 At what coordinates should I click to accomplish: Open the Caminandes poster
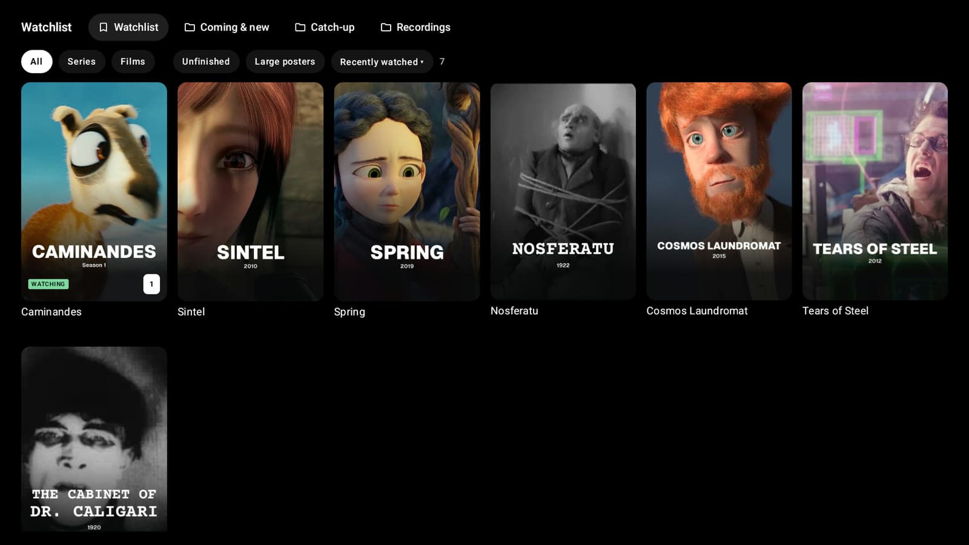[x=94, y=191]
